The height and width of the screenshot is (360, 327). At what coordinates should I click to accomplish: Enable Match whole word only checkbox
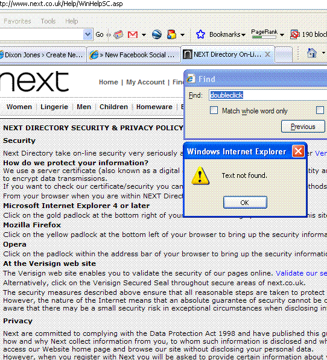pos(214,110)
